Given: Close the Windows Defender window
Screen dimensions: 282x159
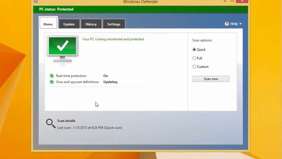Looking at the screenshot, I should coord(242,1).
